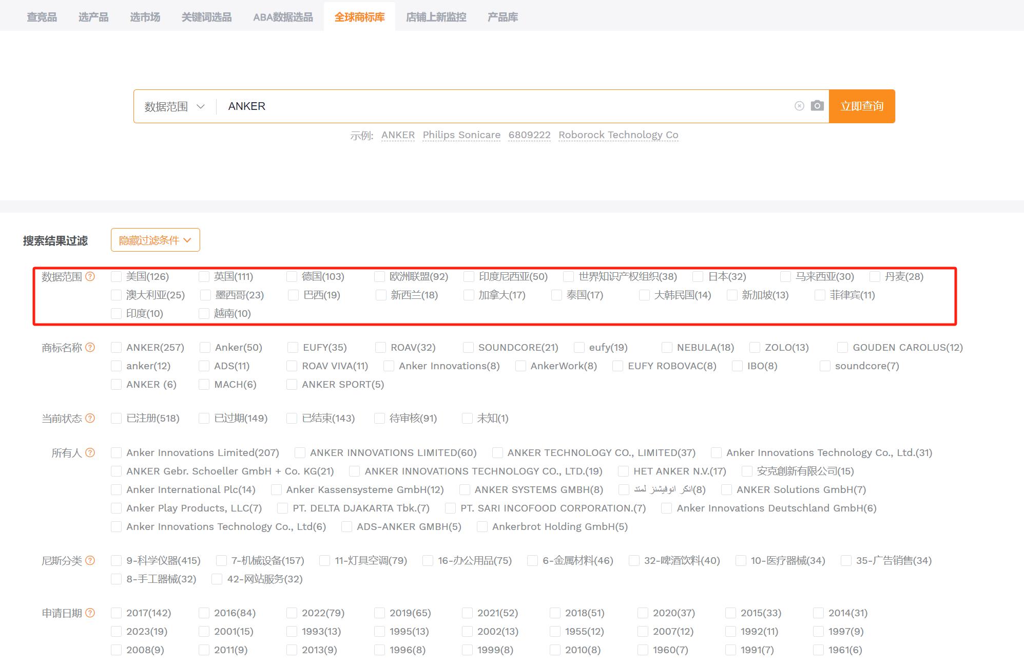Check the 2022(79) application year checkbox

292,613
